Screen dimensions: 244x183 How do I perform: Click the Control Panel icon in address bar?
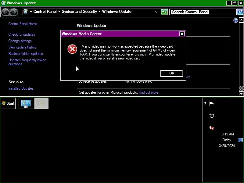point(25,12)
